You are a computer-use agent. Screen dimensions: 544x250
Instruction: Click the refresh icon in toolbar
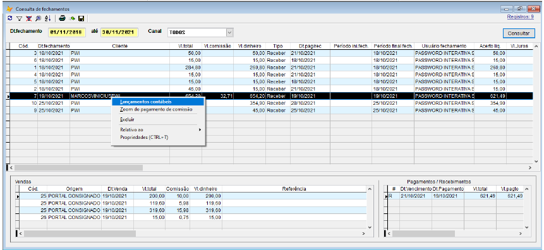click(10, 18)
